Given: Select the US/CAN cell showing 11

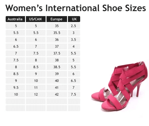Looking at the screenshot, I should point(36,88).
